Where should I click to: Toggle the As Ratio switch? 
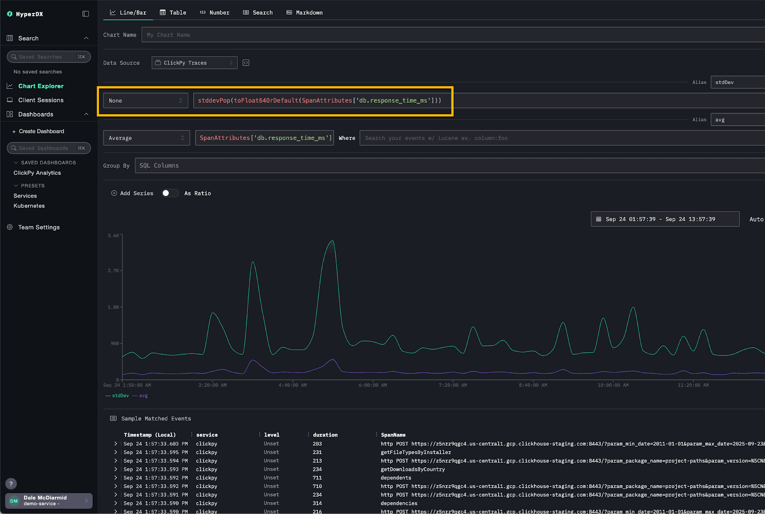click(x=170, y=193)
